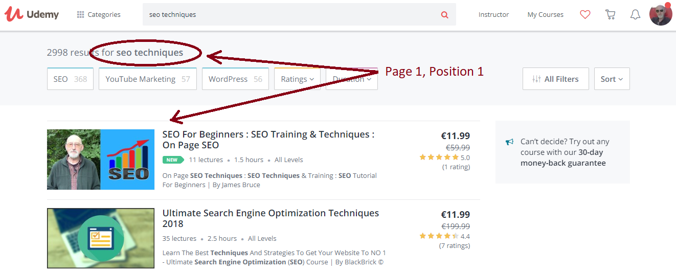Expand the Duration dropdown
This screenshot has width=676, height=272.
click(352, 79)
